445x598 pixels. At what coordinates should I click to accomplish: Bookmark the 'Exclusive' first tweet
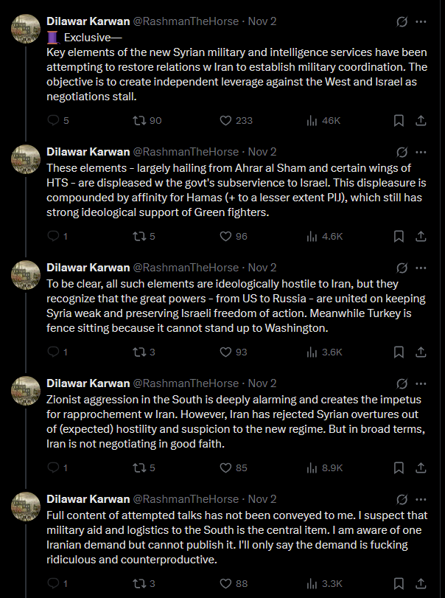(x=399, y=121)
